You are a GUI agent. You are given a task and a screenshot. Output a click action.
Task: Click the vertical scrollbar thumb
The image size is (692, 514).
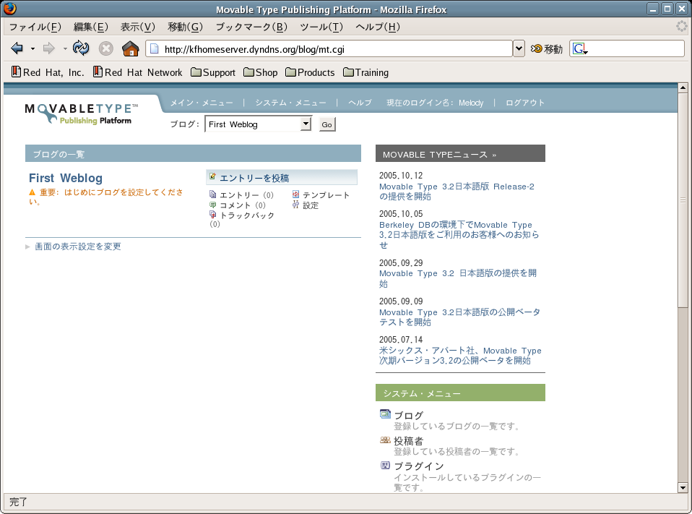[x=683, y=200]
